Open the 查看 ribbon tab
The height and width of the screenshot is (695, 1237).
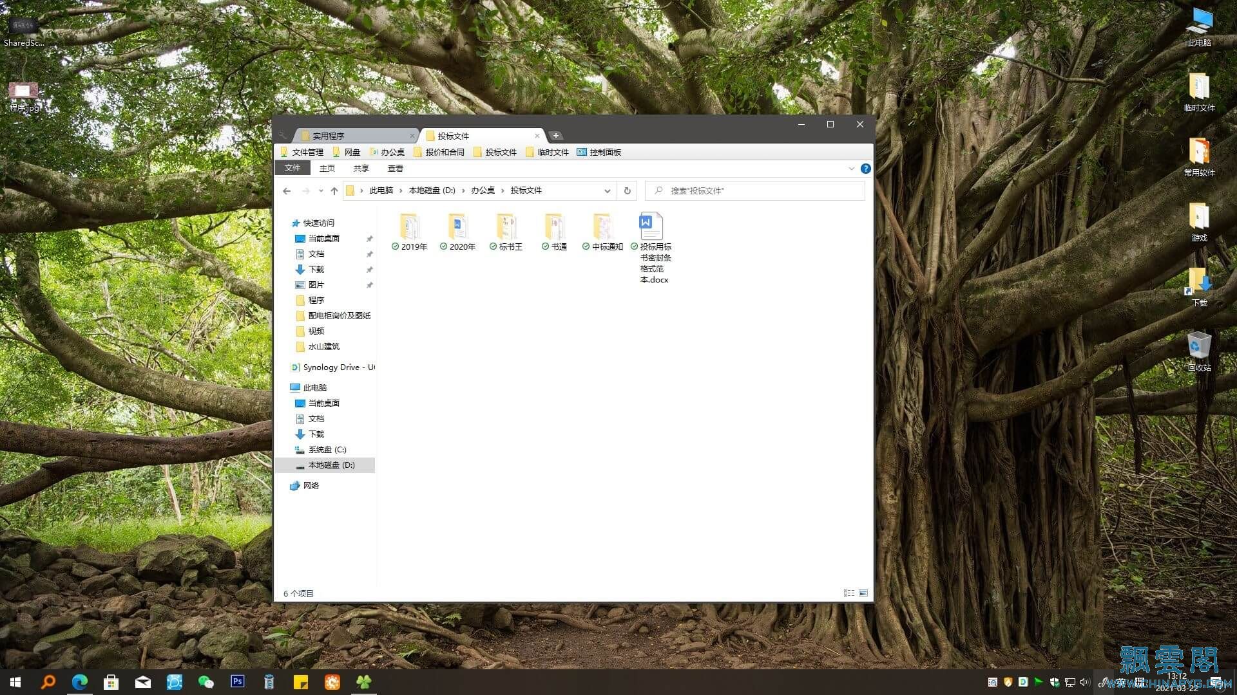396,169
